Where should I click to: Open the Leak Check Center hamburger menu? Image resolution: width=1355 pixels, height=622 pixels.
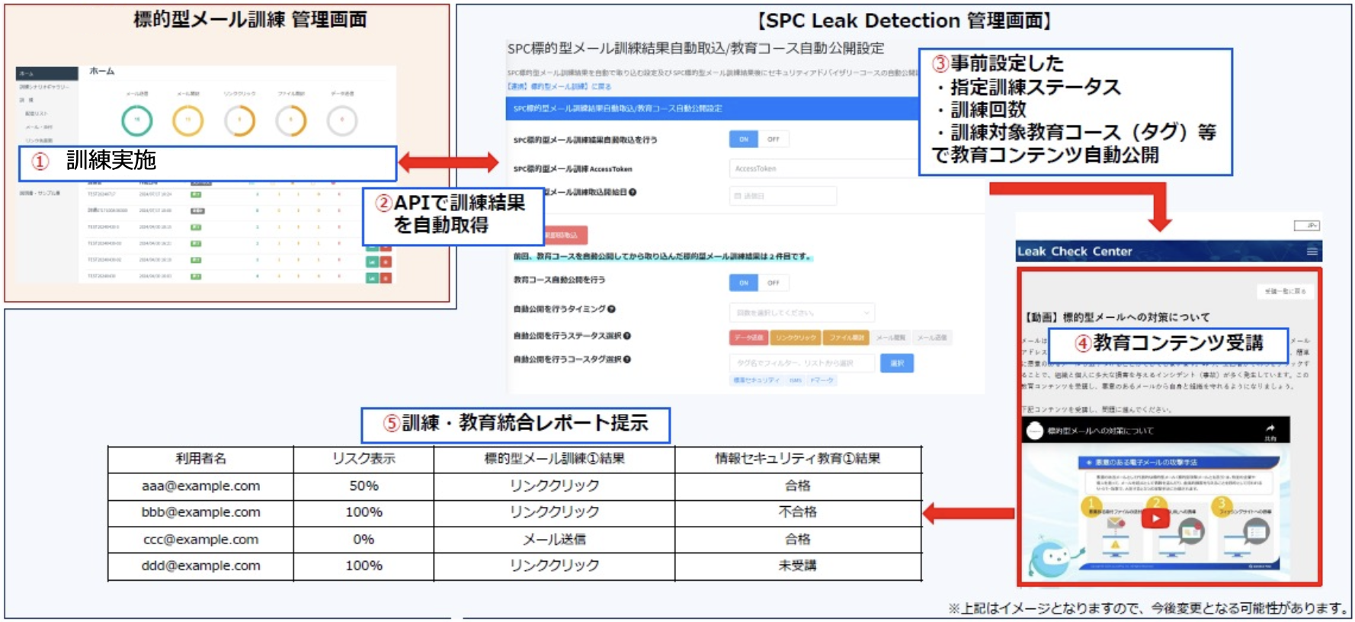click(1312, 252)
